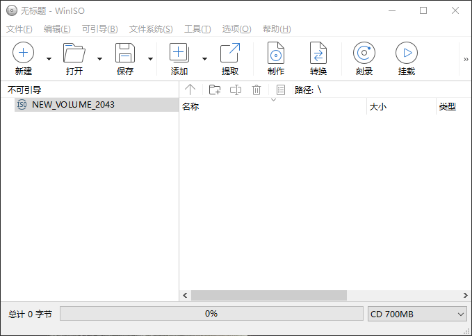Open the 可引导(B) menu
The image size is (472, 336).
point(100,29)
